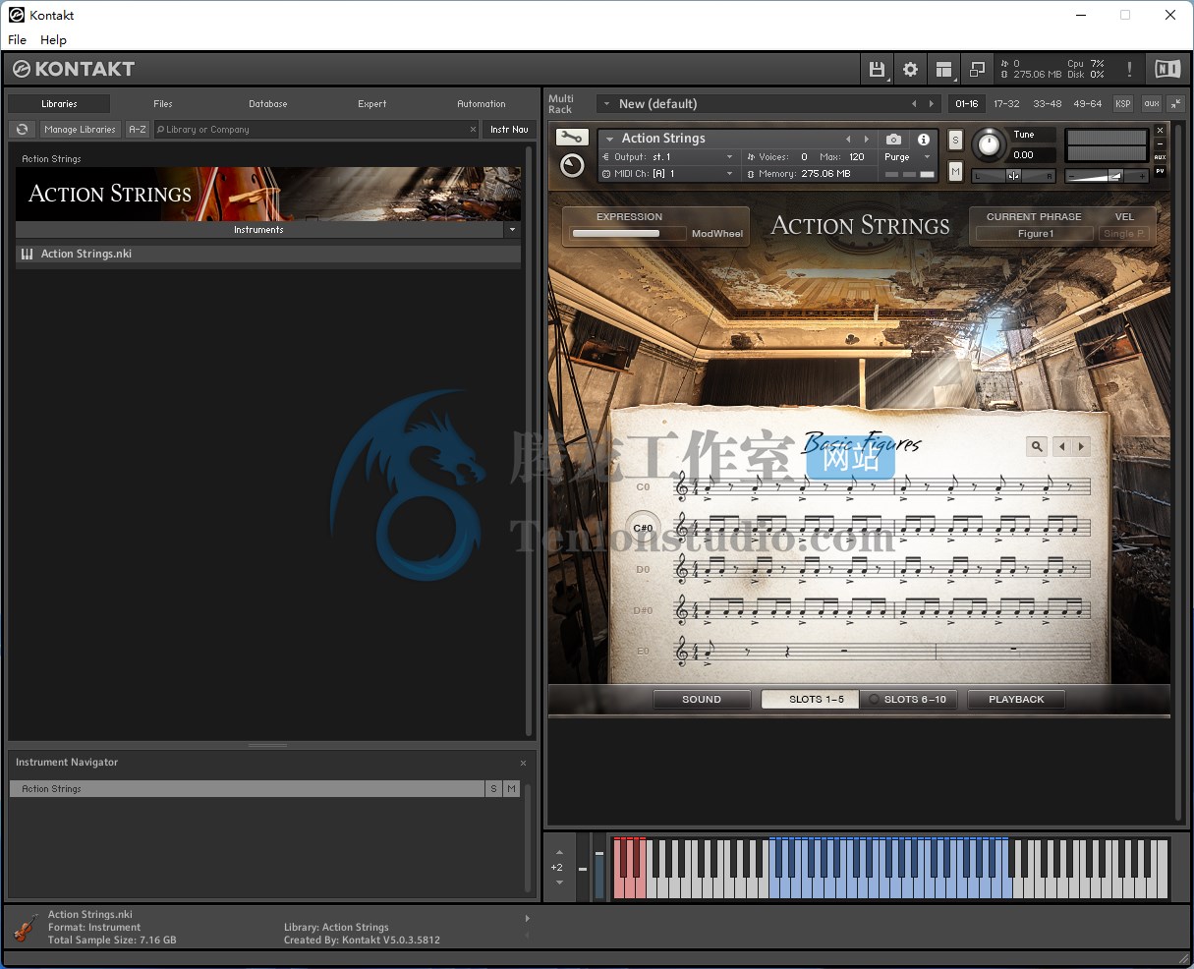
Task: Select previous multi arrow in Multi Rack
Action: pos(914,103)
